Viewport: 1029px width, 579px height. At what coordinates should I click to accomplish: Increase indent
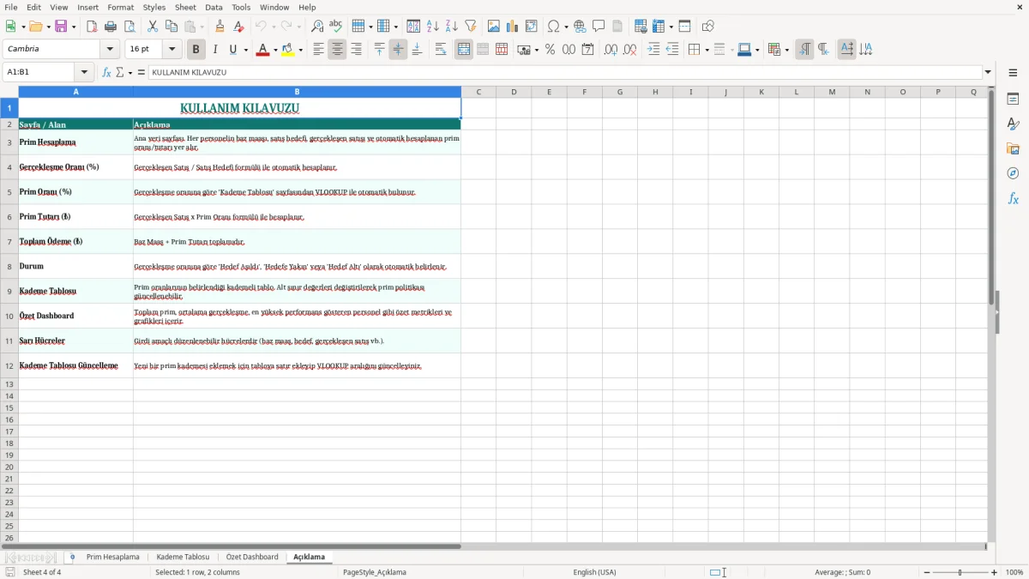tap(653, 50)
